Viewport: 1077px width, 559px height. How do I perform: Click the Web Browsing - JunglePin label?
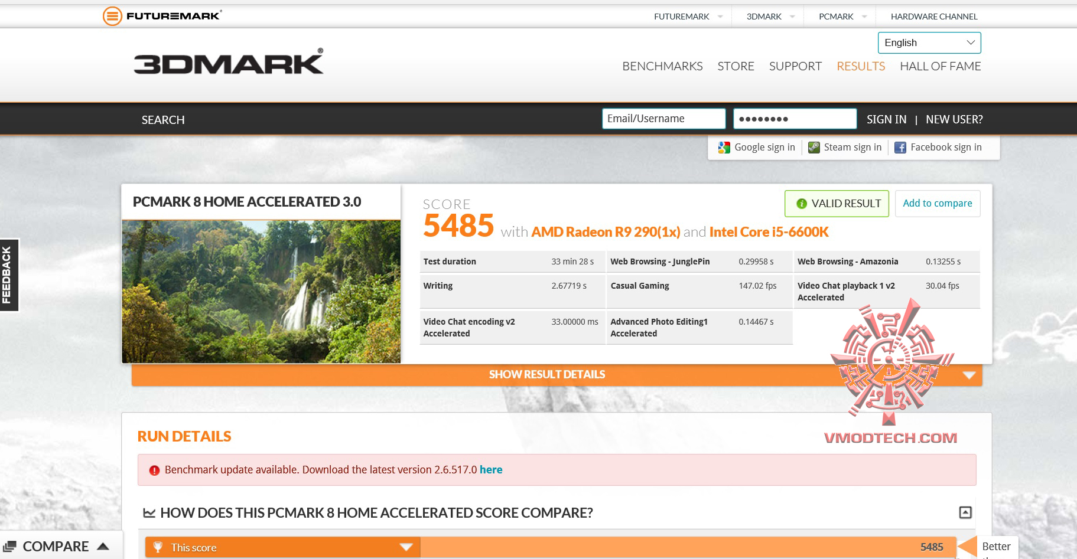click(660, 261)
